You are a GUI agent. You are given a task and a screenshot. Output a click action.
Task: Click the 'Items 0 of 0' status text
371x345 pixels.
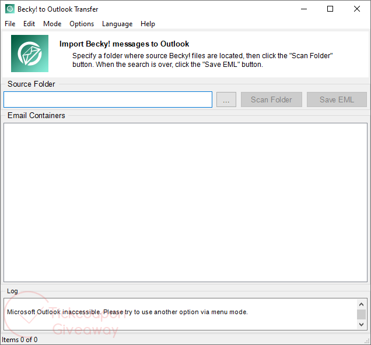click(20, 340)
